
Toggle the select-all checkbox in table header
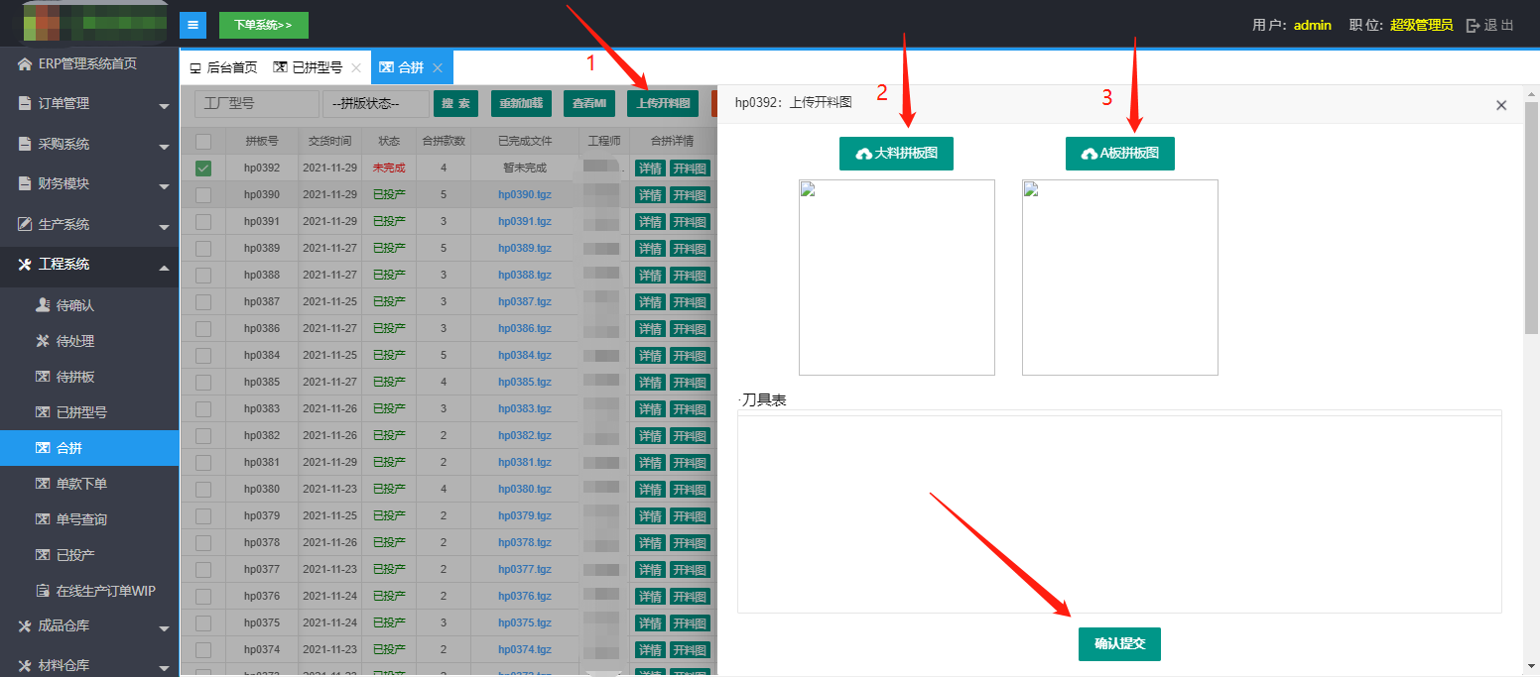pos(203,142)
